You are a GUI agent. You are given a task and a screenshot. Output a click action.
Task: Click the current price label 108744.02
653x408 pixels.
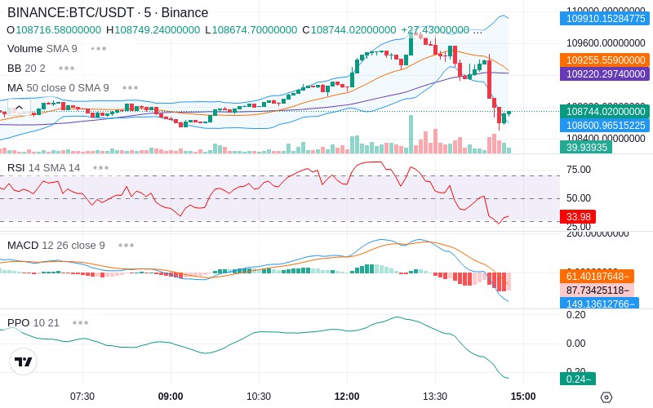(605, 112)
